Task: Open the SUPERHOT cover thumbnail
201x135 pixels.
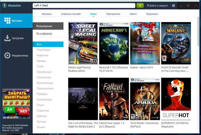Action: pos(176,99)
